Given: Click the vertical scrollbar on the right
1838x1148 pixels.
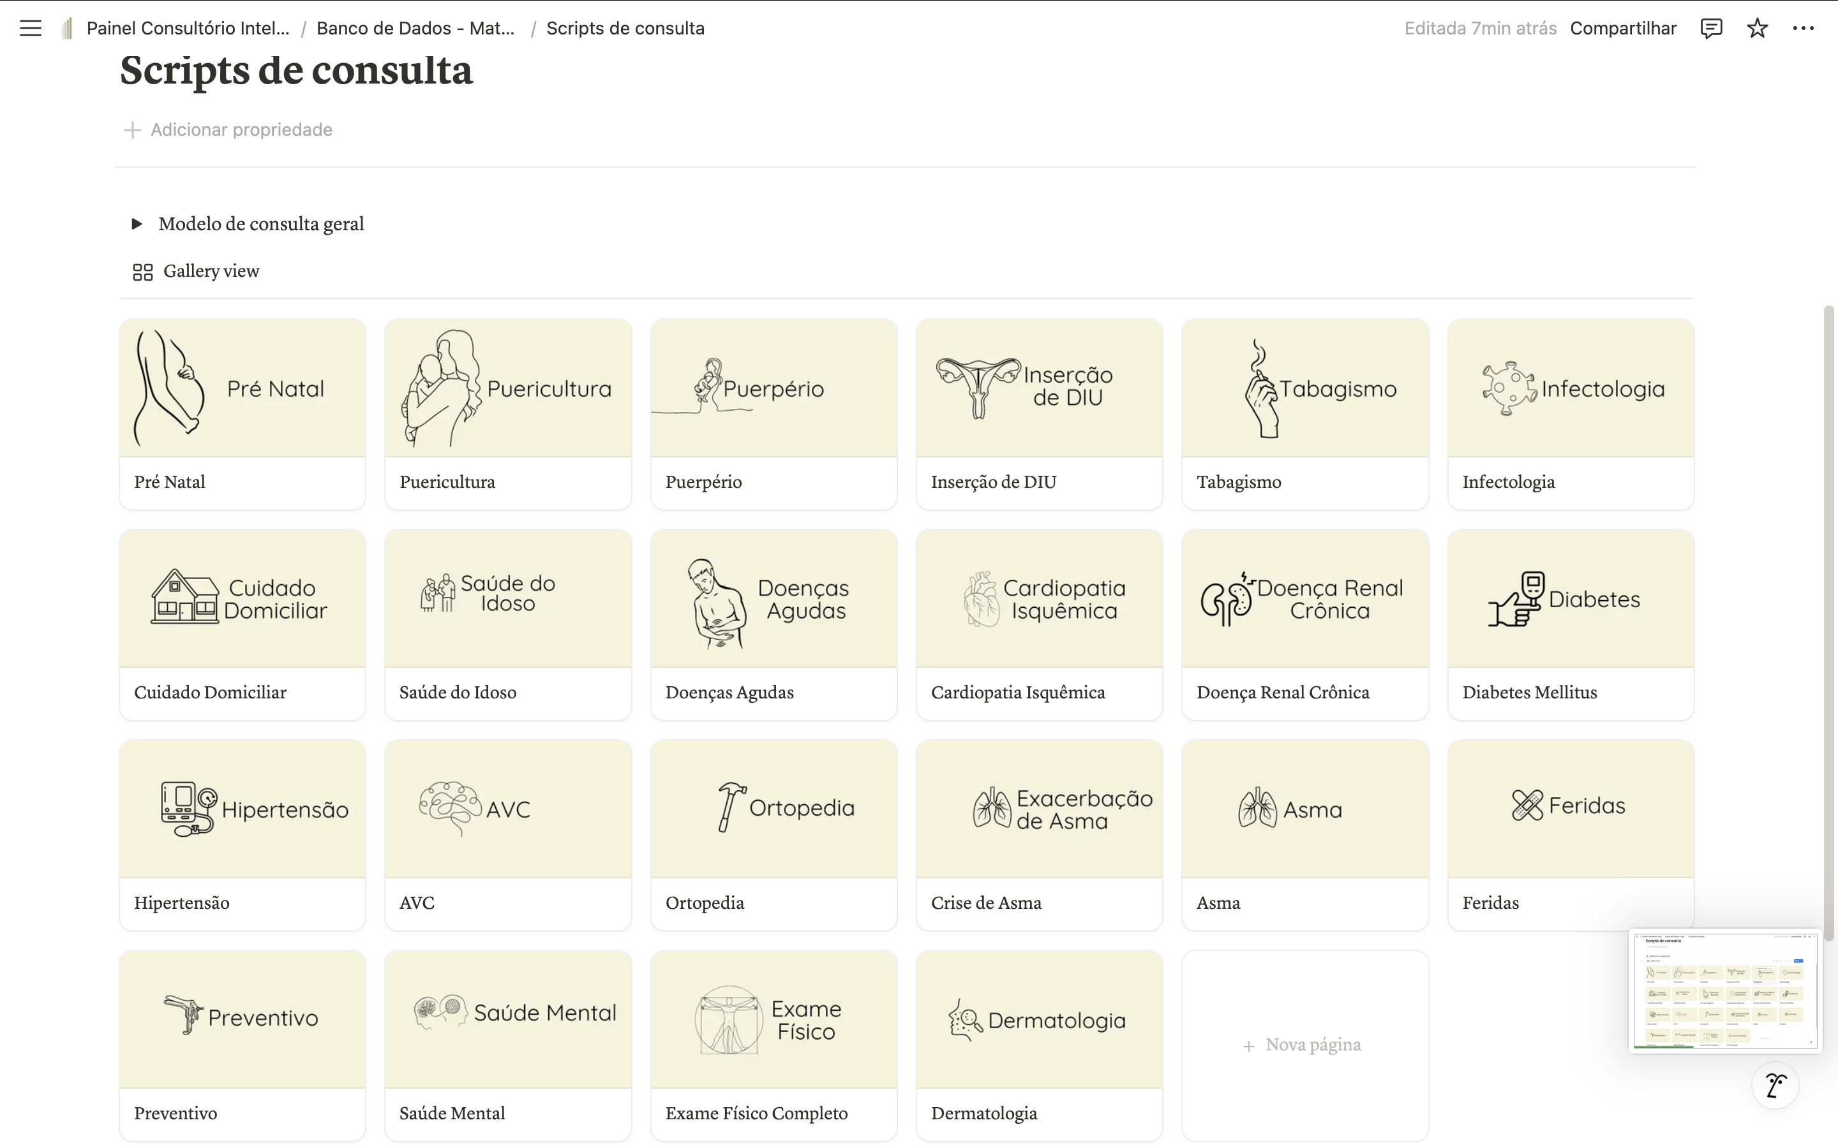Looking at the screenshot, I should tap(1829, 622).
